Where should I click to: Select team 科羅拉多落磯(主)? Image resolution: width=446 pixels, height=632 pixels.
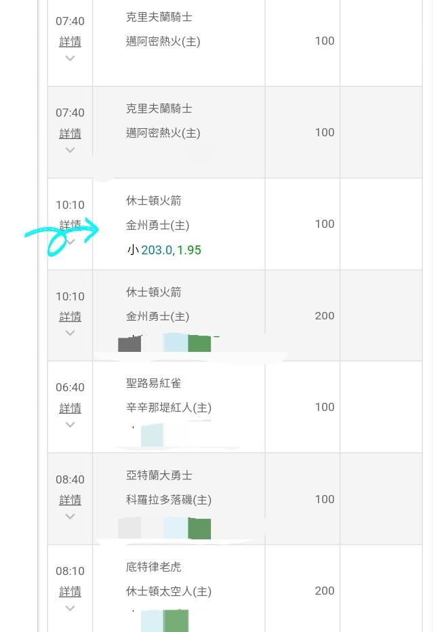(168, 500)
